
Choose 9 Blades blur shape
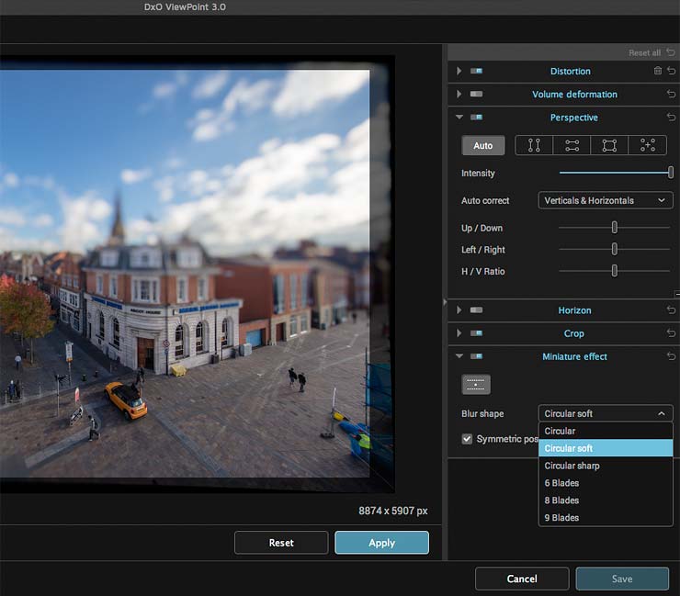[x=606, y=518]
